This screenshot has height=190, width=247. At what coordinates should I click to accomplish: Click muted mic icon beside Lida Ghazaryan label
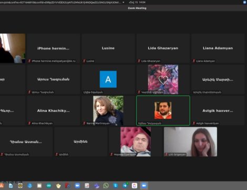coord(139,61)
